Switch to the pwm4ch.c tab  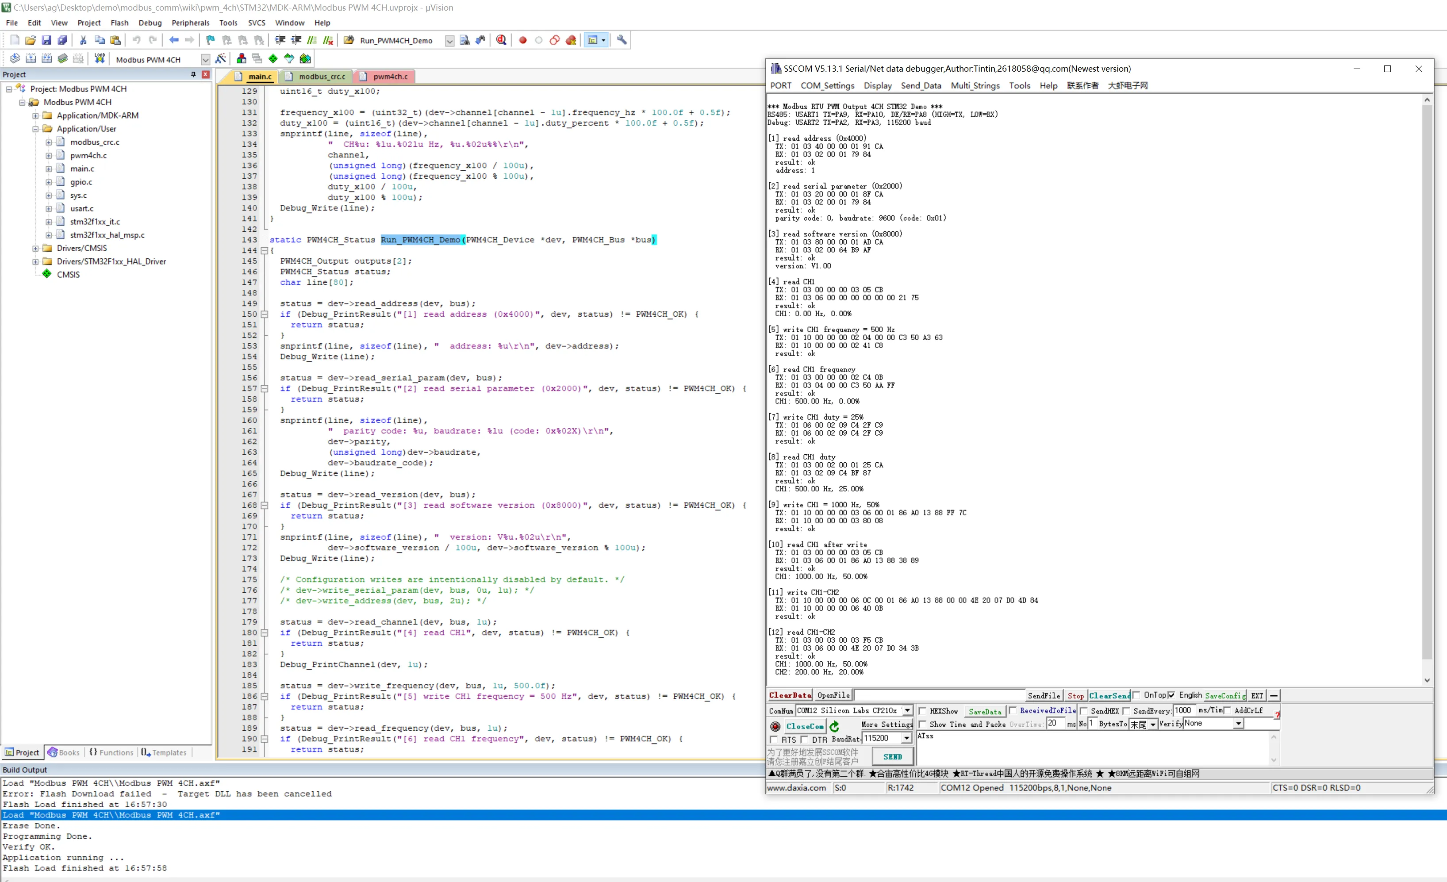tap(385, 77)
